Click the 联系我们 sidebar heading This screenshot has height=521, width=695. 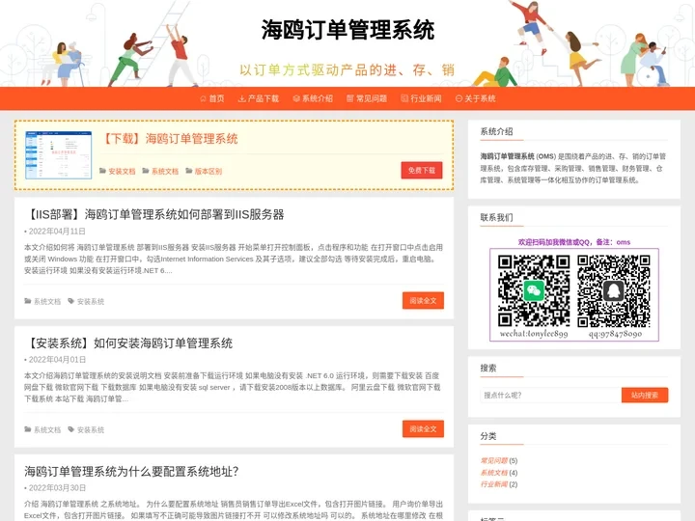tap(496, 217)
